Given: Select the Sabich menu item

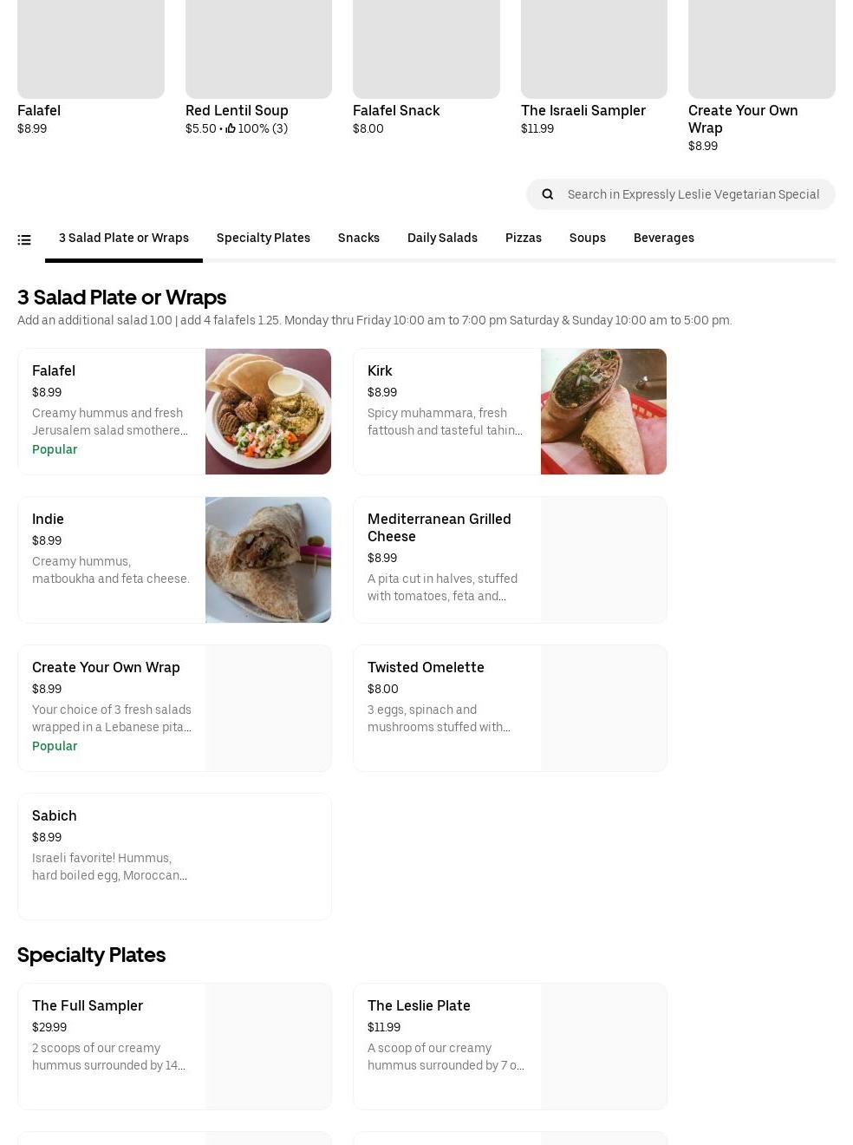Looking at the screenshot, I should click(x=55, y=815).
